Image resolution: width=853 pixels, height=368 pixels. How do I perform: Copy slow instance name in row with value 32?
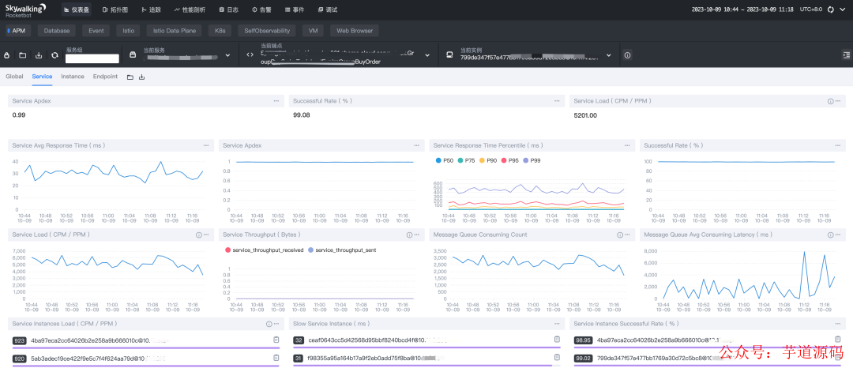click(557, 340)
